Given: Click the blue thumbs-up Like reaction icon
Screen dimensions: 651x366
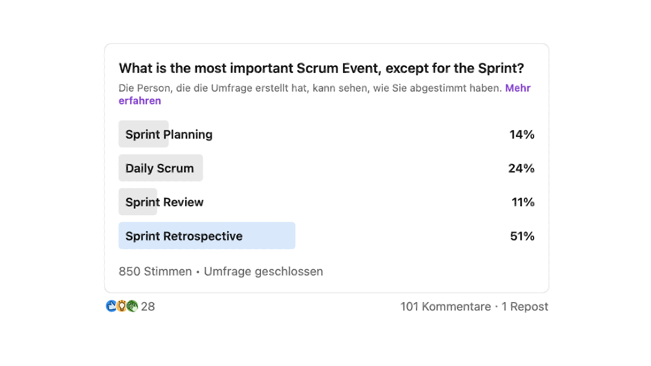Looking at the screenshot, I should (x=111, y=306).
